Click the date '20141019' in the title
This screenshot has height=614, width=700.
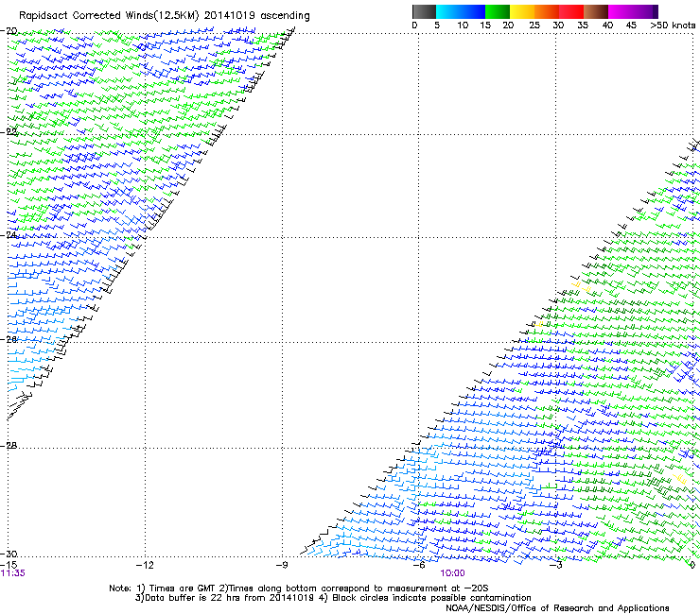[x=230, y=16]
